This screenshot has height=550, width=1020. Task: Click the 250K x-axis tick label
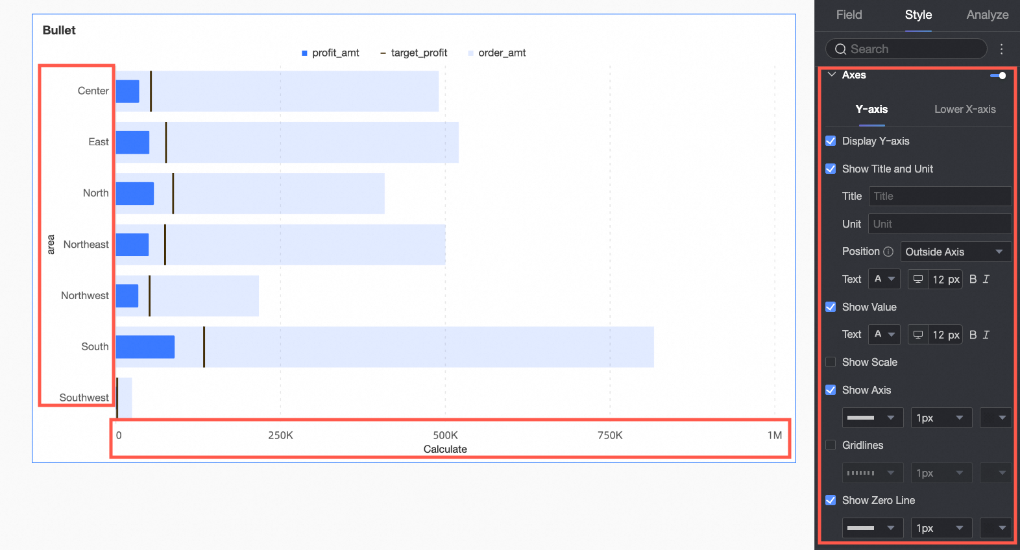pos(281,435)
